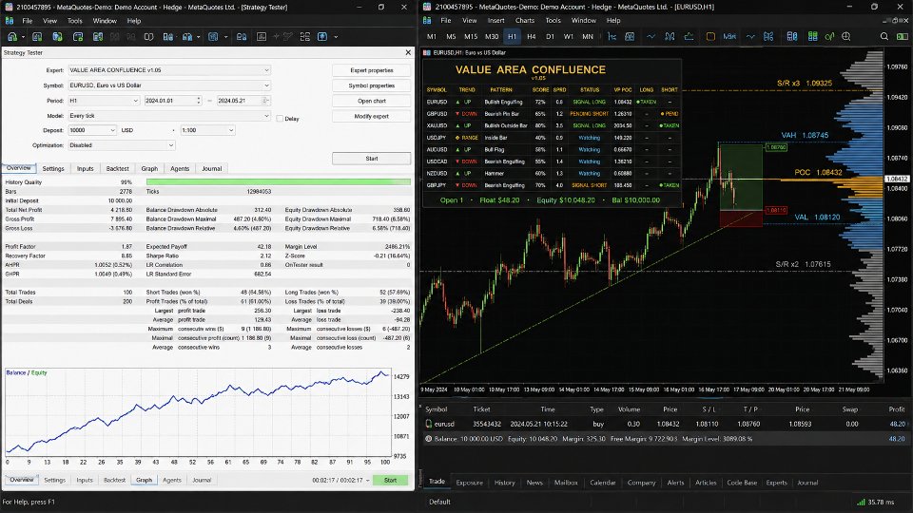Click the gray Start button under Modify expert
The image size is (913, 513).
tap(372, 159)
